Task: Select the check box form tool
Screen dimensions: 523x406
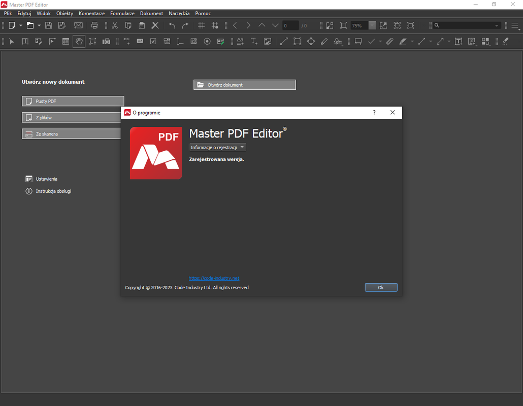Action: pyautogui.click(x=153, y=41)
